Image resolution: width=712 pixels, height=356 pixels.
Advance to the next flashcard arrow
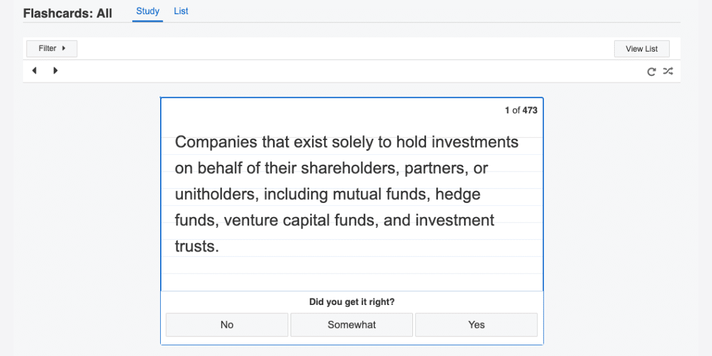pos(55,71)
